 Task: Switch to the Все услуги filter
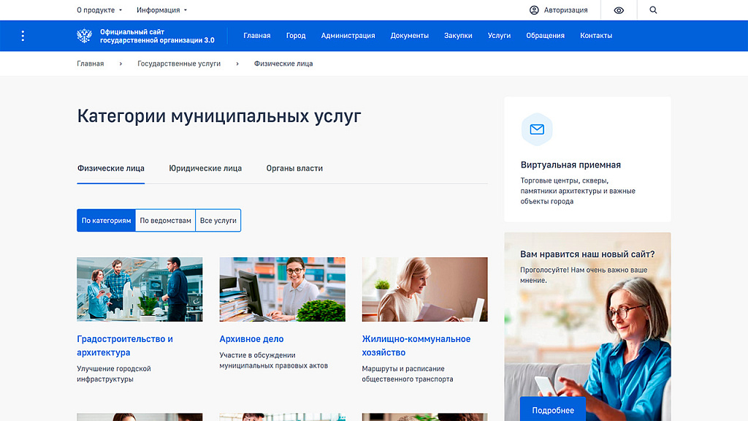point(218,220)
